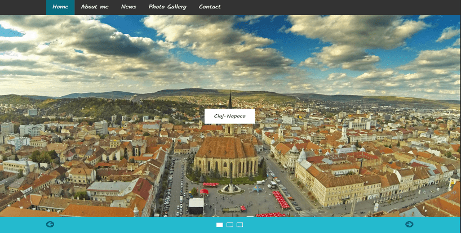Select the first filled slide indicator
This screenshot has height=233, width=461.
coord(220,225)
